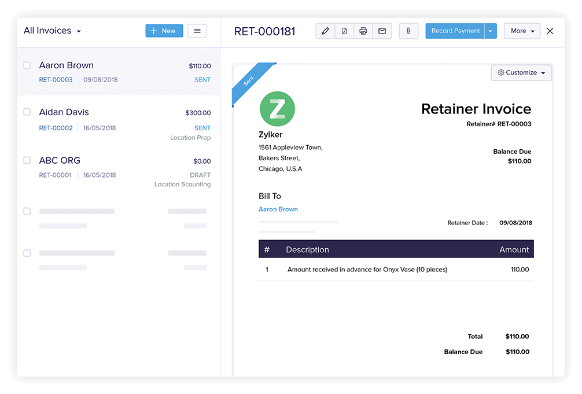
Task: Check the checkbox for ABC ORG
Action: click(27, 161)
